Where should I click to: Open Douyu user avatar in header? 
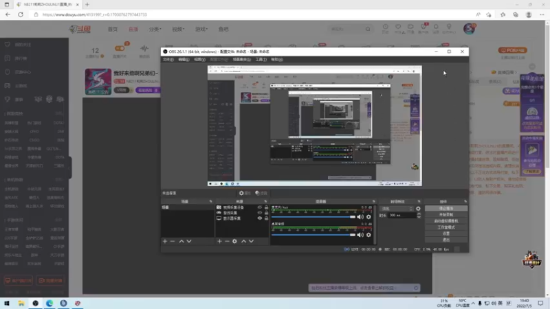click(470, 29)
